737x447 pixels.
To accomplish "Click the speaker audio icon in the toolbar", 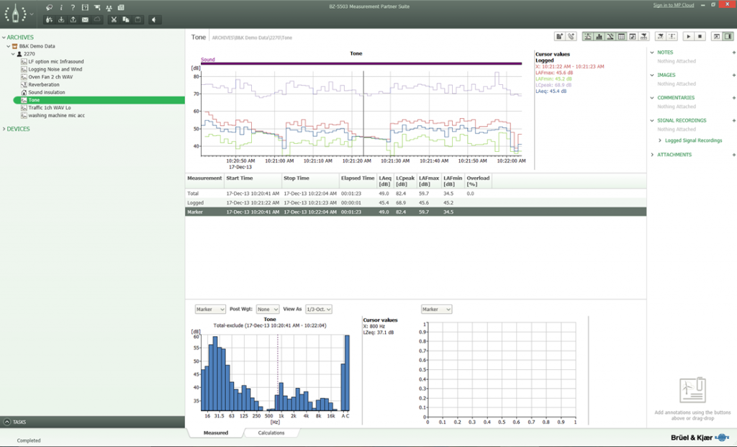I will tap(154, 19).
